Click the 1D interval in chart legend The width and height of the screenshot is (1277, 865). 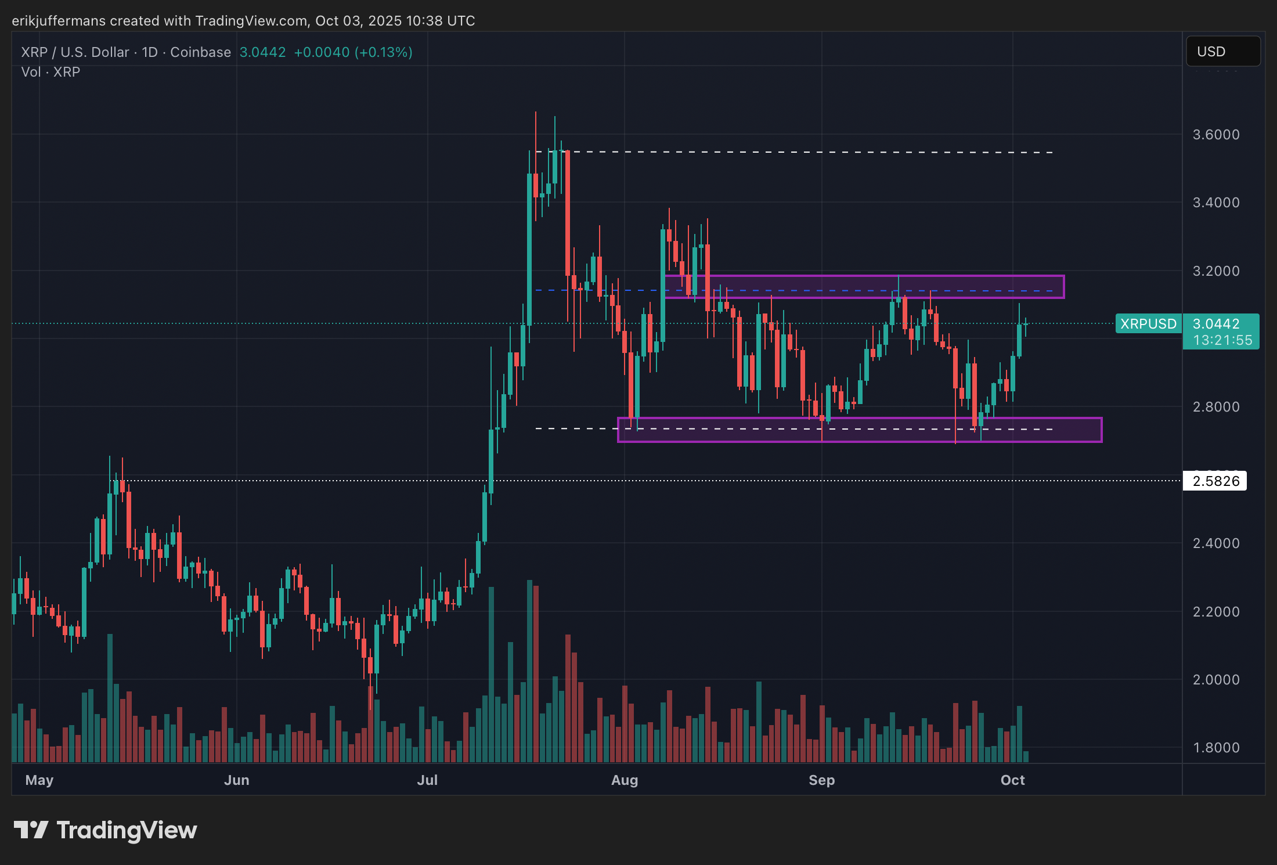coord(150,52)
